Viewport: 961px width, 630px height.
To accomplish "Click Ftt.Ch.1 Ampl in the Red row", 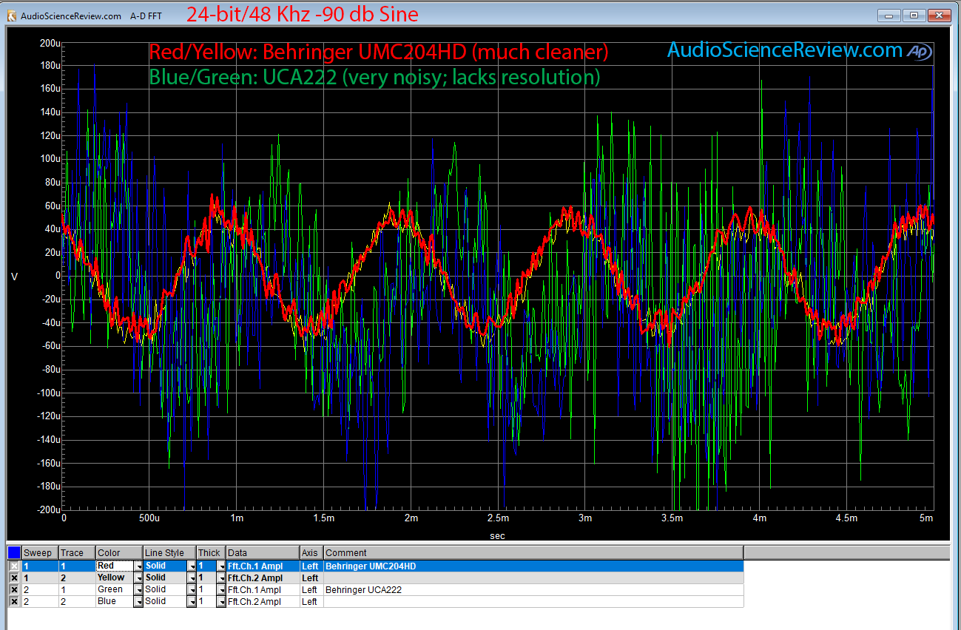I will (x=263, y=566).
